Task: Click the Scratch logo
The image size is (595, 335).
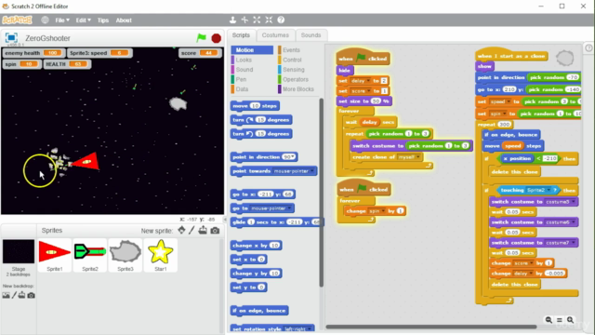Action: coord(17,20)
